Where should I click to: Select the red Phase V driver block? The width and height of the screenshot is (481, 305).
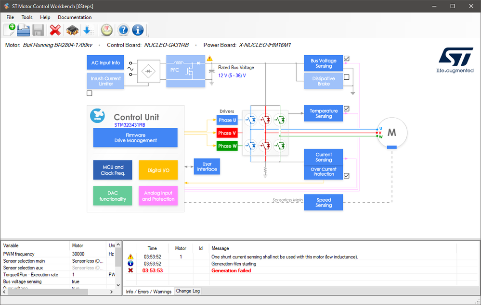[x=227, y=133]
